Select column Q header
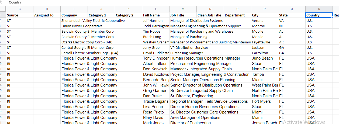 click(x=292, y=9)
